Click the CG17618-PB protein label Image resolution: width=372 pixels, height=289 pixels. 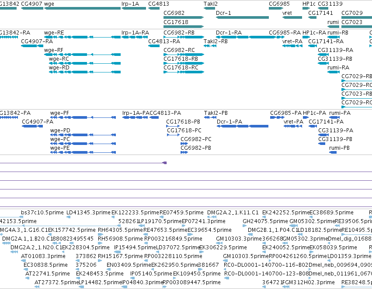(x=183, y=122)
